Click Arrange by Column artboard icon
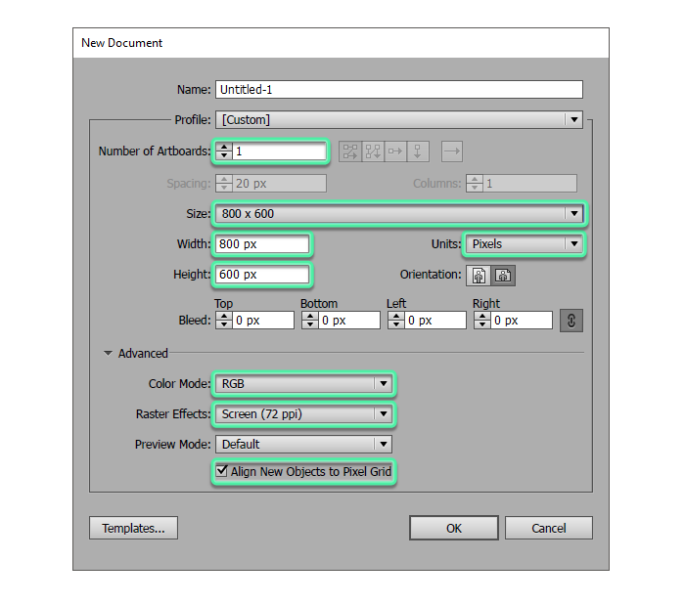 click(418, 151)
